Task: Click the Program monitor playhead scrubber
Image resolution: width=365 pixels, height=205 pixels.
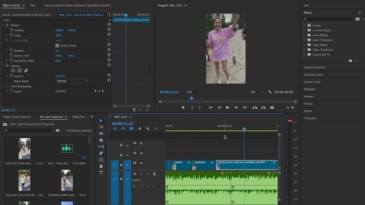Action: pos(192,99)
